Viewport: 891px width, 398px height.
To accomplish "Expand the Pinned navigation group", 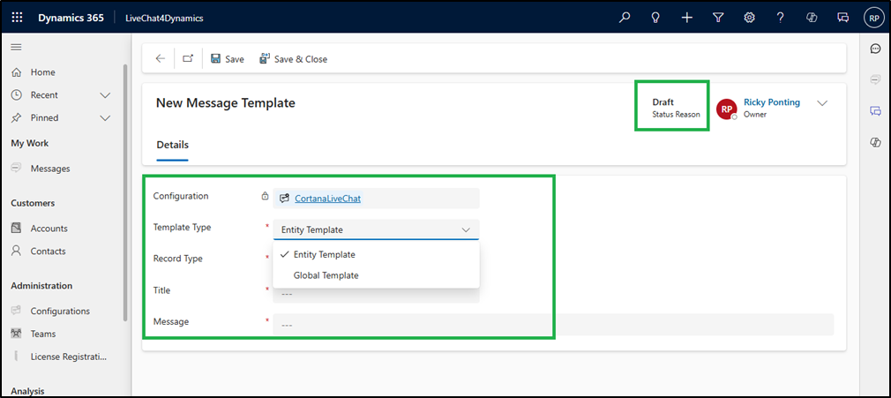I will pos(105,118).
